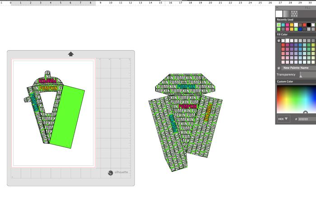Open the pattern fill tab icon
The height and width of the screenshot is (211, 316).
[x=295, y=14]
